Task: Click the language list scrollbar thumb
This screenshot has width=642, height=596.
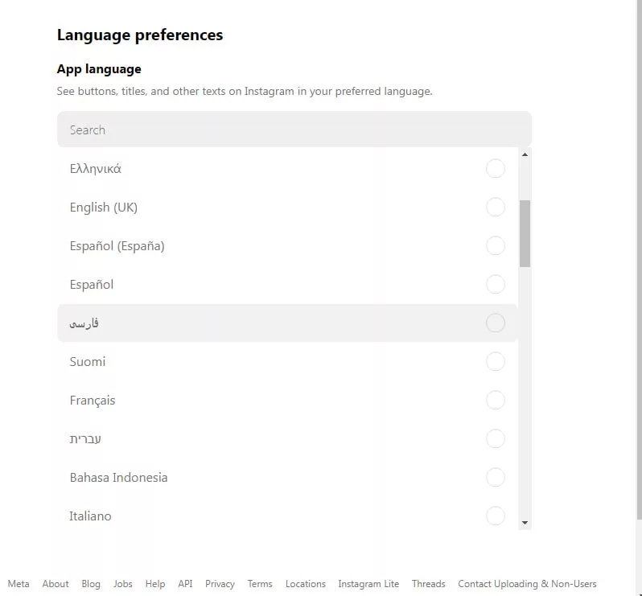Action: [525, 233]
